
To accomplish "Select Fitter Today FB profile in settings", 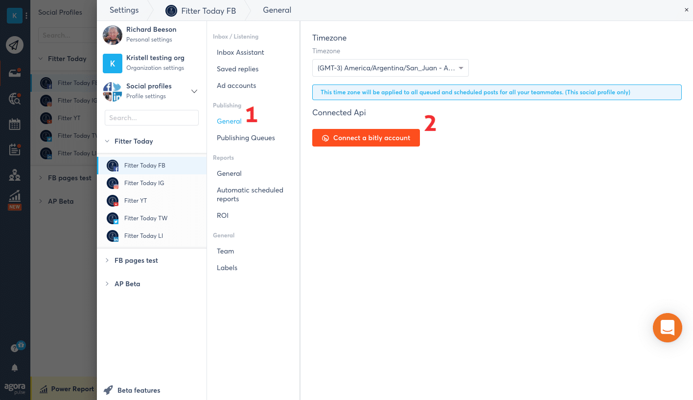I will coord(152,166).
